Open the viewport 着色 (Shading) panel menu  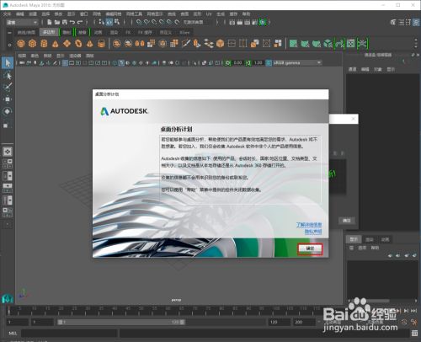[35, 56]
